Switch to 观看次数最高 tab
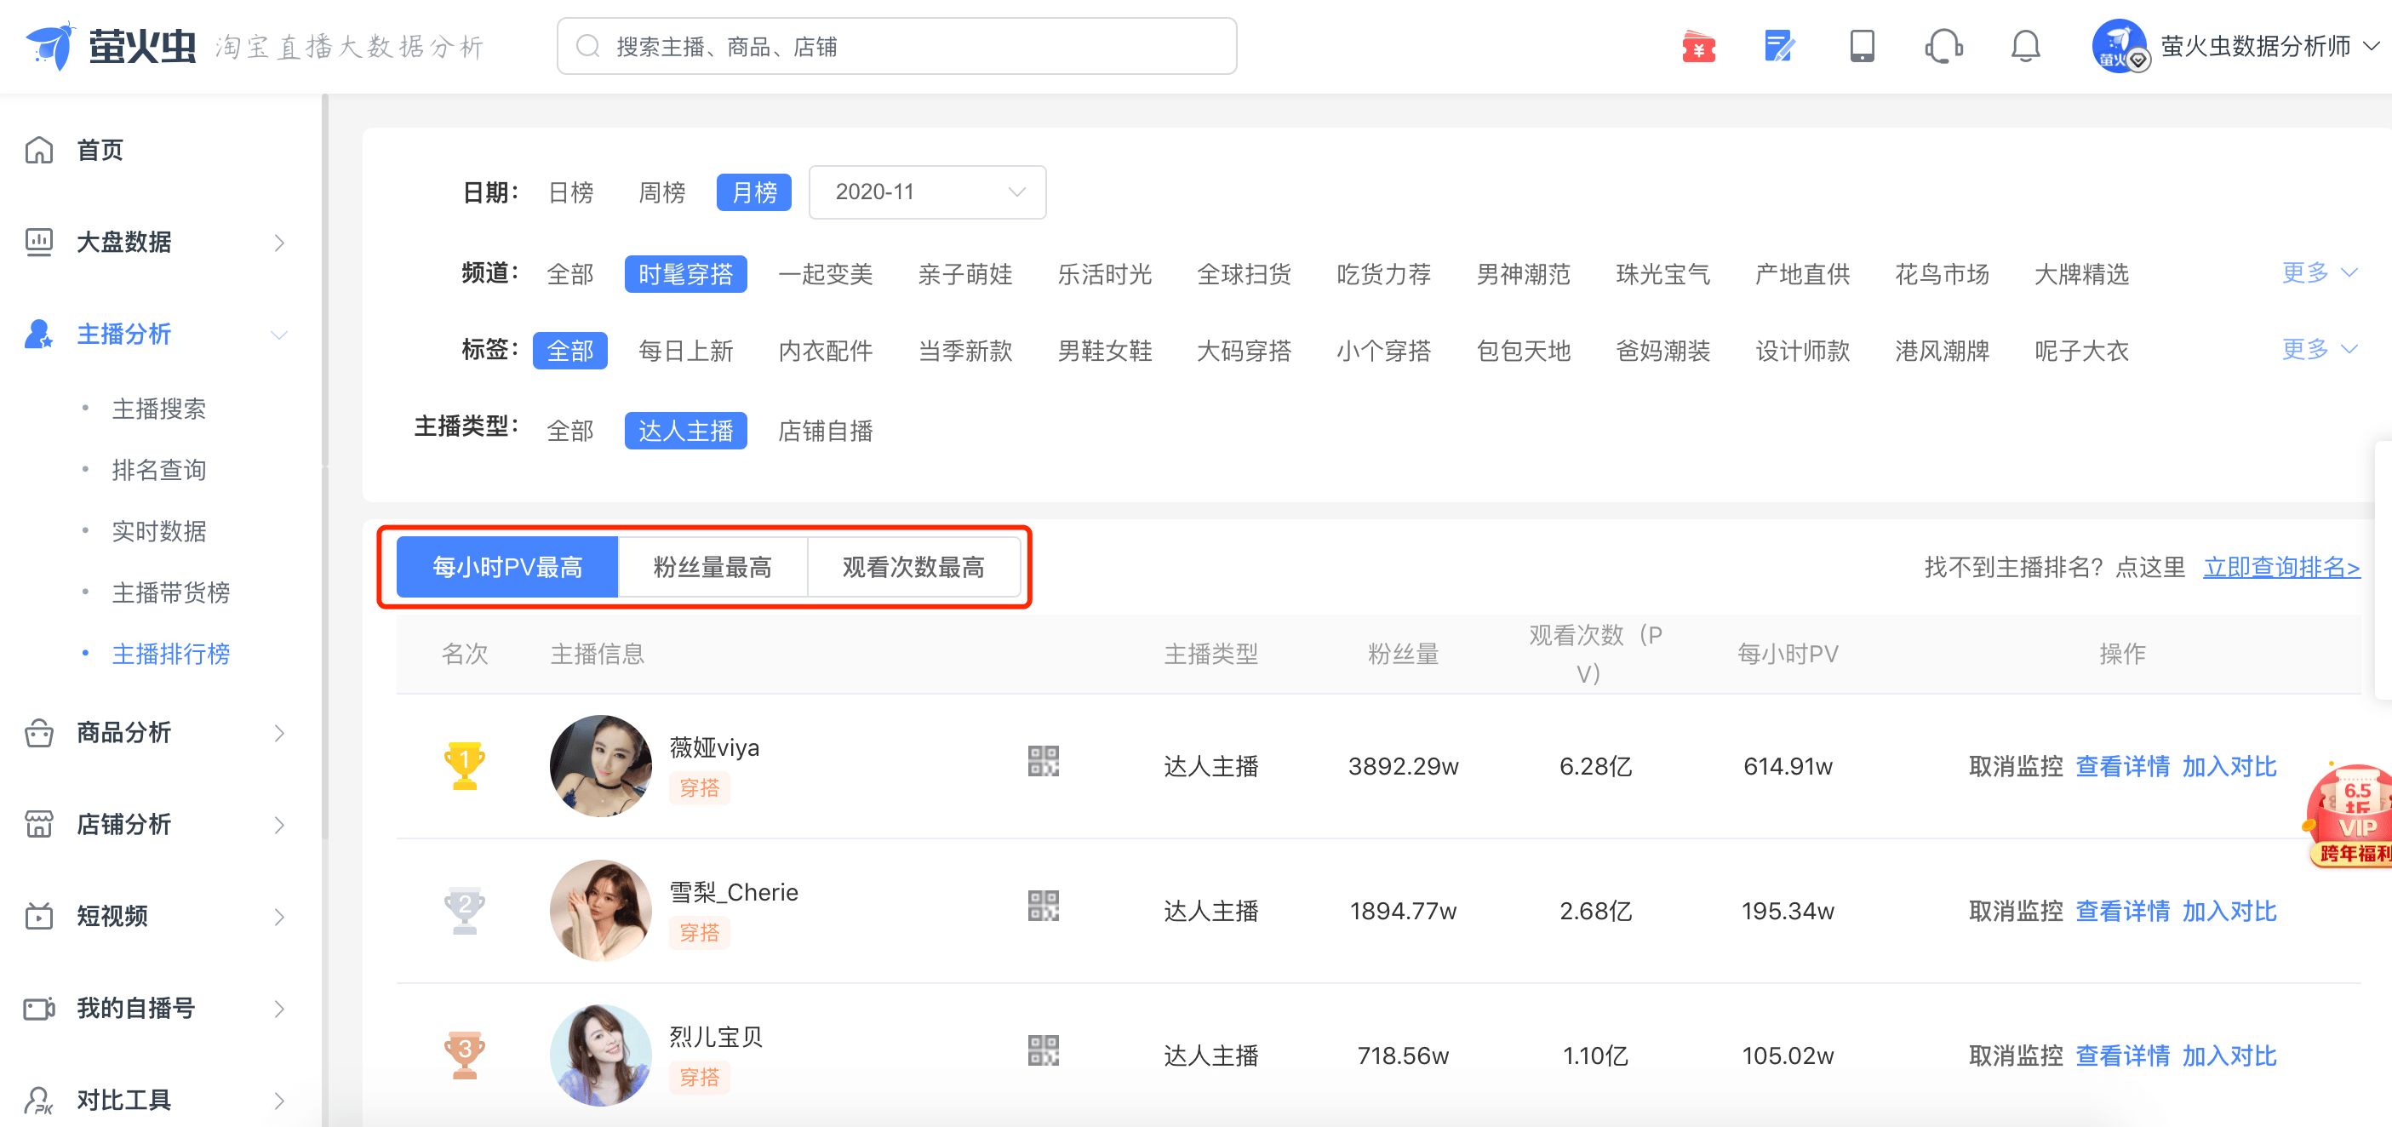This screenshot has height=1127, width=2392. (x=913, y=567)
